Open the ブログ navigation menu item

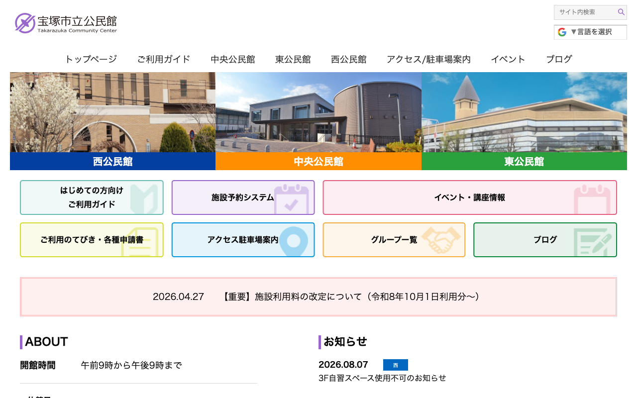click(x=559, y=59)
